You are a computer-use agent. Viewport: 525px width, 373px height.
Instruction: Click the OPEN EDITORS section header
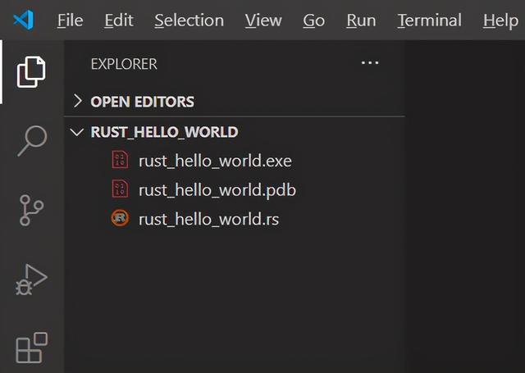[235, 102]
